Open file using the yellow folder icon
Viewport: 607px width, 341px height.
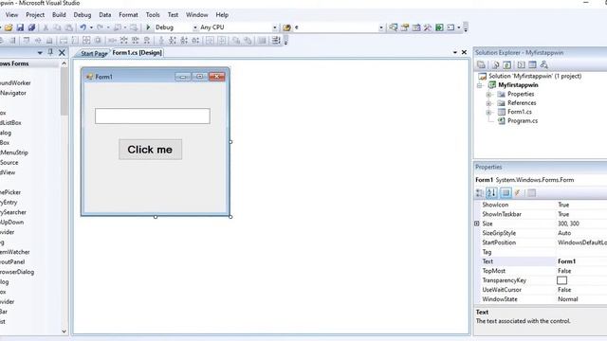(x=9, y=27)
